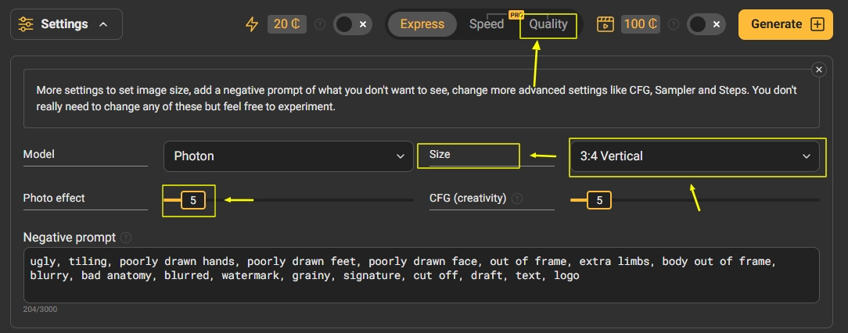Click the video clip icon
Screen dimensions: 848x333
[x=605, y=24]
